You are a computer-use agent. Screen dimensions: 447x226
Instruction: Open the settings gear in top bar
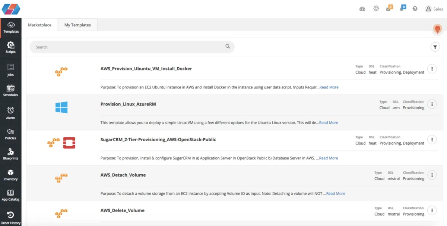(x=376, y=9)
